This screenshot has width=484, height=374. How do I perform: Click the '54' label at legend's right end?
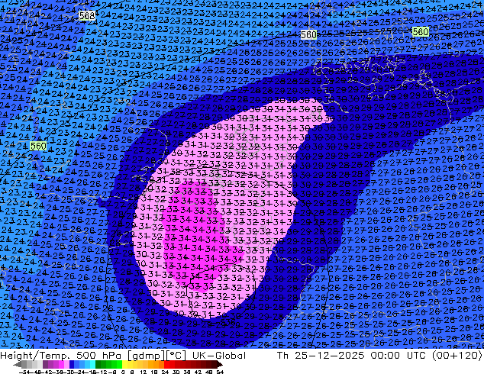click(219, 372)
